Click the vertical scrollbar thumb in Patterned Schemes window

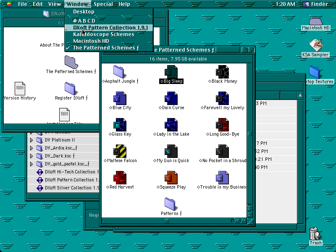click(250, 134)
